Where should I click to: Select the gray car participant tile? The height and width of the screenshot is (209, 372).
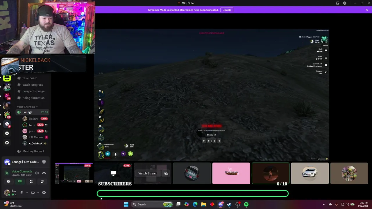(x=192, y=173)
